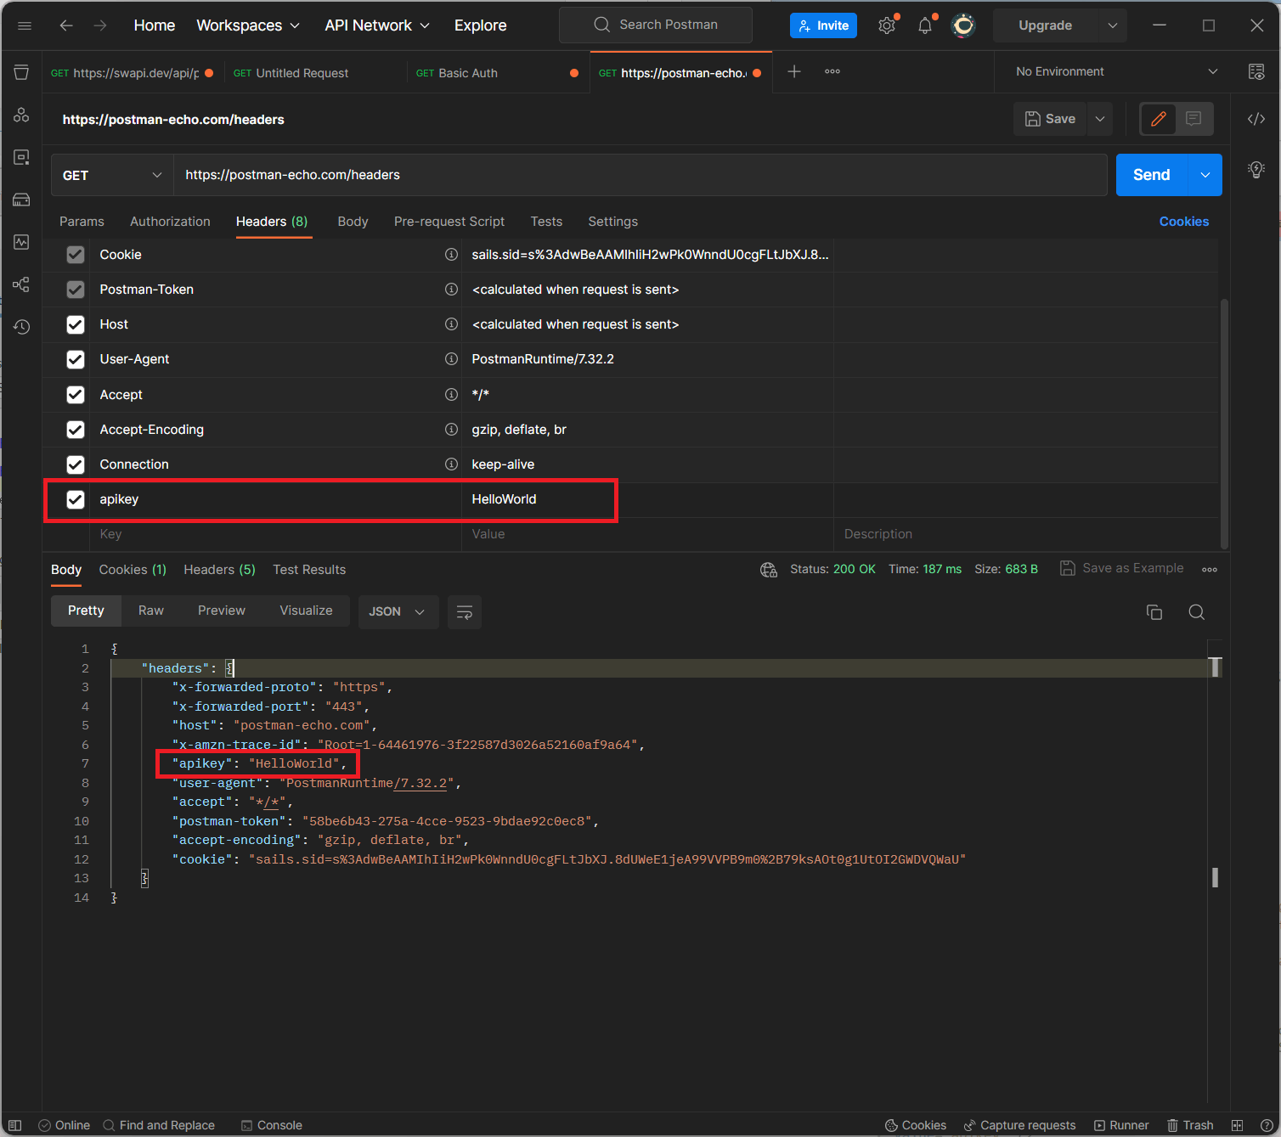This screenshot has height=1137, width=1281.
Task: Open the settings gear icon
Action: [887, 25]
